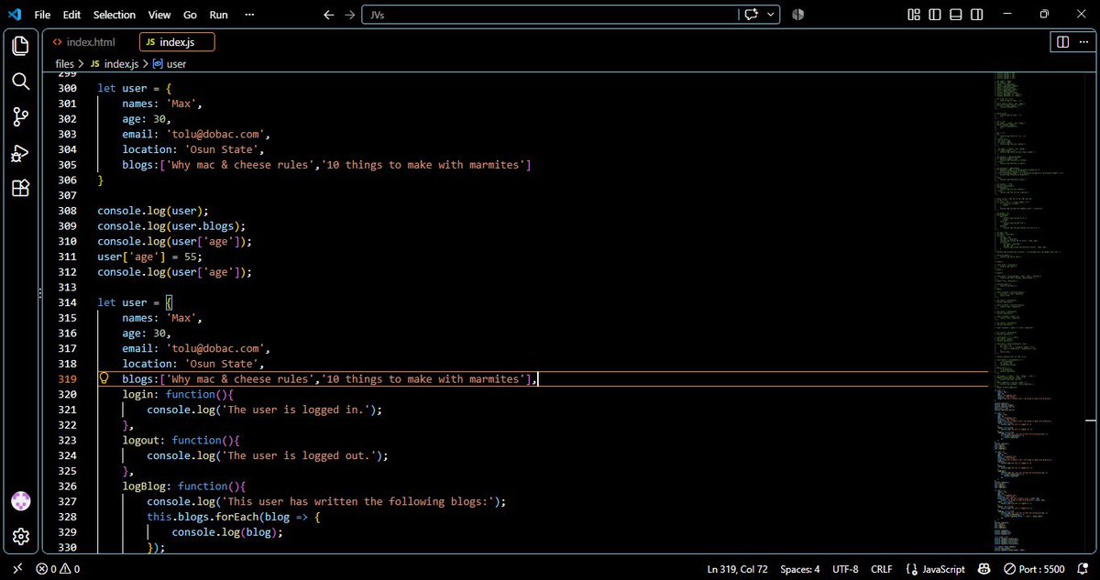Toggle the Primary Side Bar
Viewport: 1100px width, 580px height.
pos(934,15)
